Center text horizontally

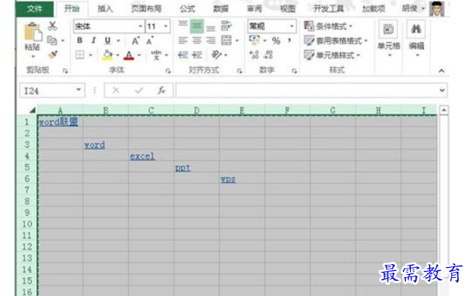tap(197, 41)
